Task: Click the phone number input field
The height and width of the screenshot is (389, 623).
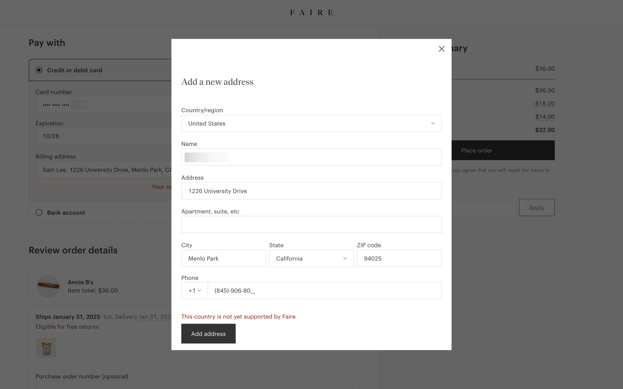Action: coord(324,290)
